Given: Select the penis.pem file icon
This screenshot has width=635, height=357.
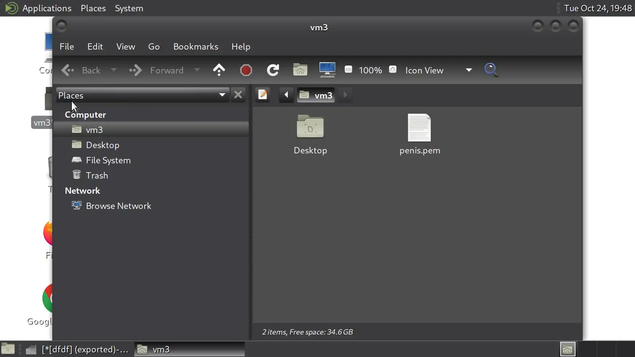Looking at the screenshot, I should tap(419, 128).
